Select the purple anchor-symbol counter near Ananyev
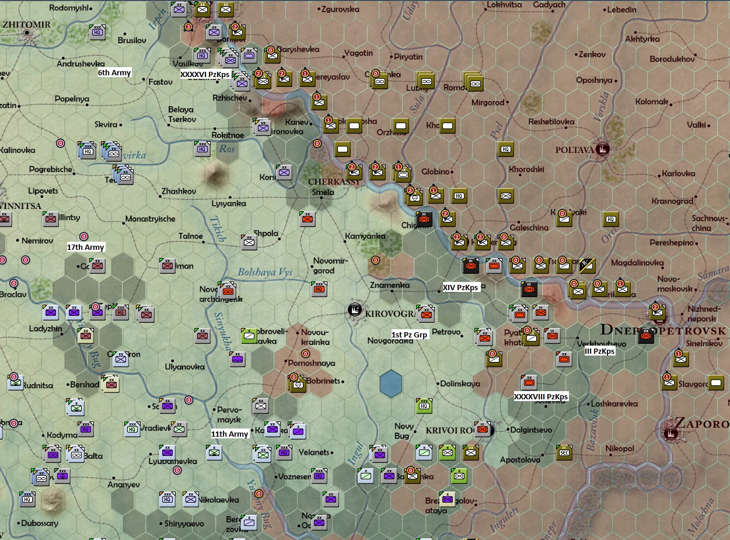Image resolution: width=730 pixels, height=540 pixels. [x=62, y=476]
